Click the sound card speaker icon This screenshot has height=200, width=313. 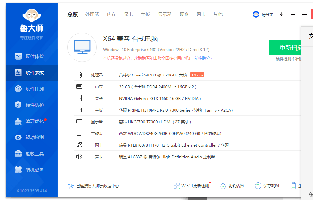pos(79,157)
